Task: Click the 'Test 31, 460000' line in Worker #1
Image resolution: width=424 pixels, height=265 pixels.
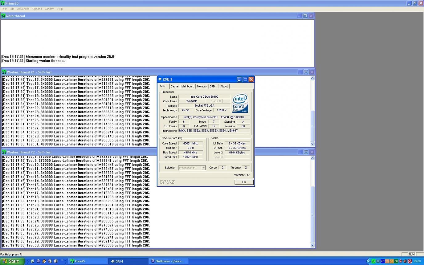Action: click(x=76, y=144)
